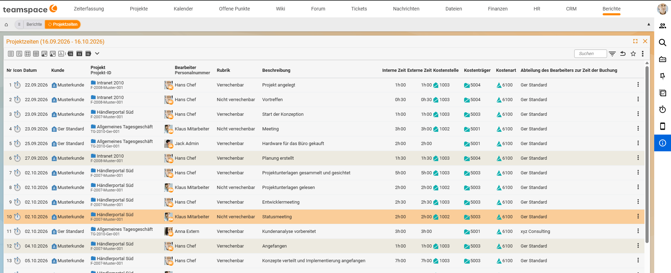Open the global search magnifier in sidebar
This screenshot has width=671, height=273.
point(663,43)
